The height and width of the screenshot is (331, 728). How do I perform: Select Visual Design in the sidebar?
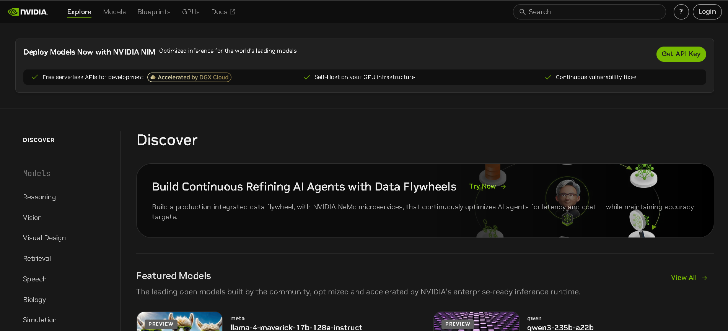[44, 238]
